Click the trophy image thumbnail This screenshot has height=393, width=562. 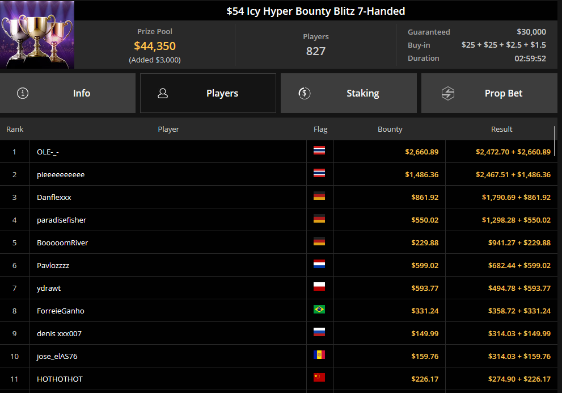click(x=37, y=35)
